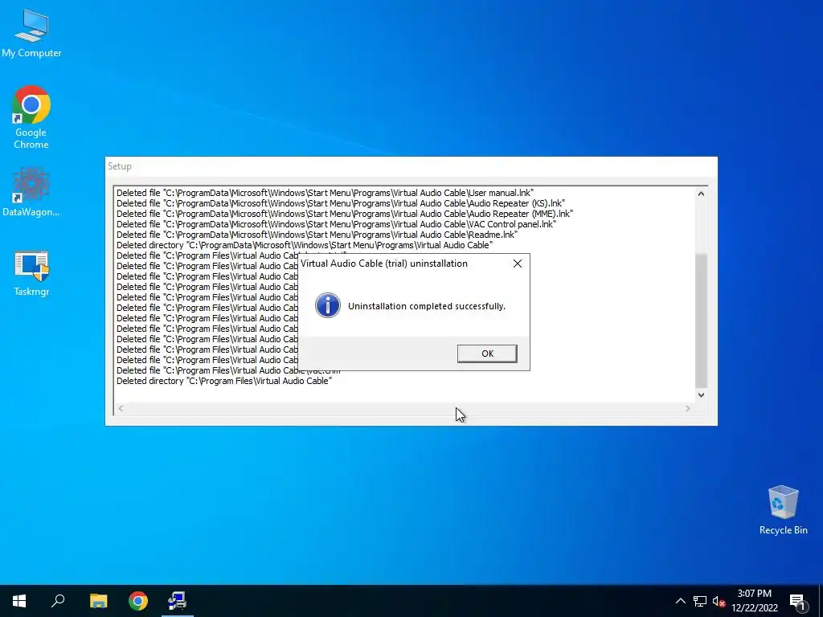Click log line 'Audio Repeater (MME).lnk'
823x617 pixels.
[x=345, y=214]
